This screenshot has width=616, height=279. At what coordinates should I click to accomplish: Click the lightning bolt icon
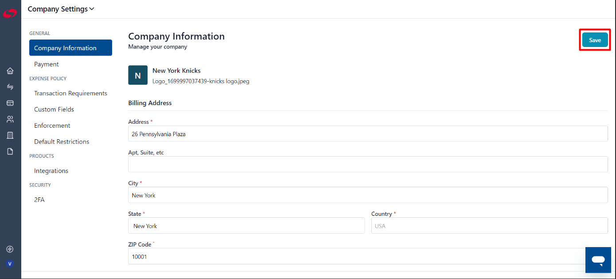point(10,249)
